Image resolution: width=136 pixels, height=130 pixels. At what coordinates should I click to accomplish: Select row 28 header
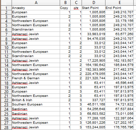pos(6,127)
